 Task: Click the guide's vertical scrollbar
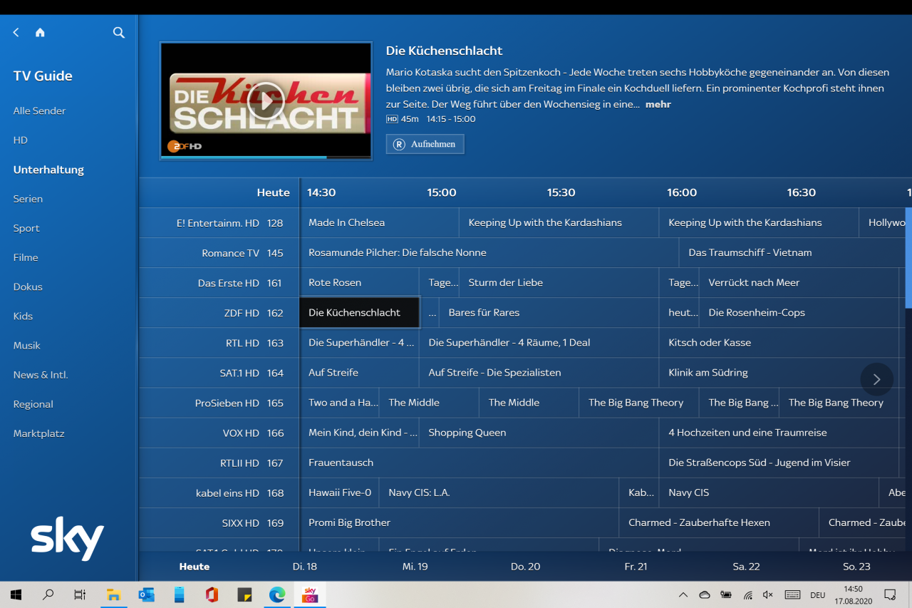[x=908, y=258]
